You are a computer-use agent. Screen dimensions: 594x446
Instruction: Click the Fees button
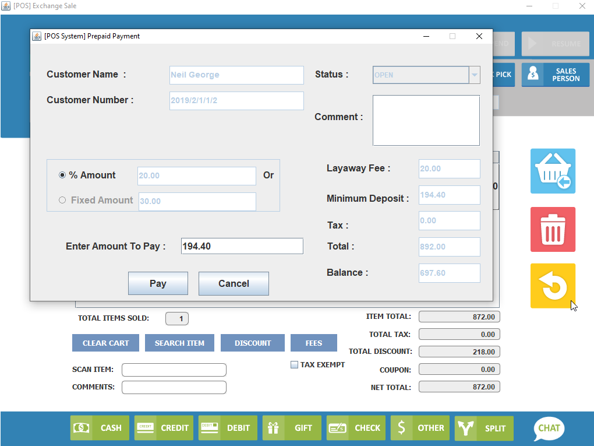click(314, 343)
